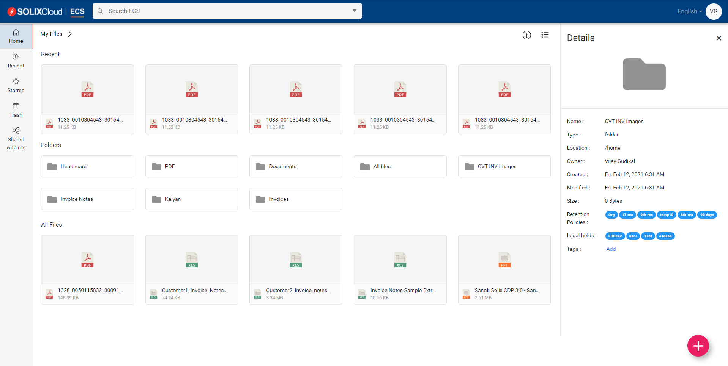Click the Add link next to Tags
Screen dimensions: 728x366
[611, 249]
